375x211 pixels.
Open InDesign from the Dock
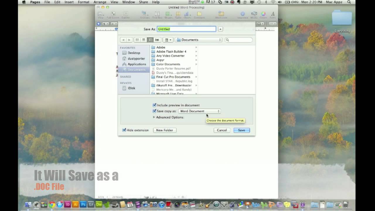tap(68, 205)
